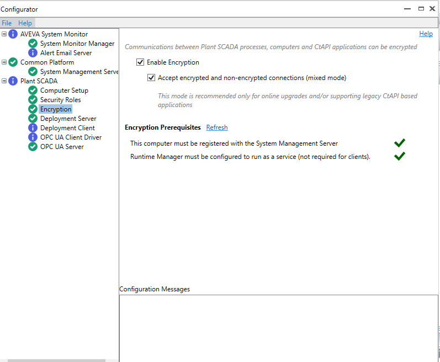
Task: Open the Help link in the top right
Action: click(x=426, y=34)
